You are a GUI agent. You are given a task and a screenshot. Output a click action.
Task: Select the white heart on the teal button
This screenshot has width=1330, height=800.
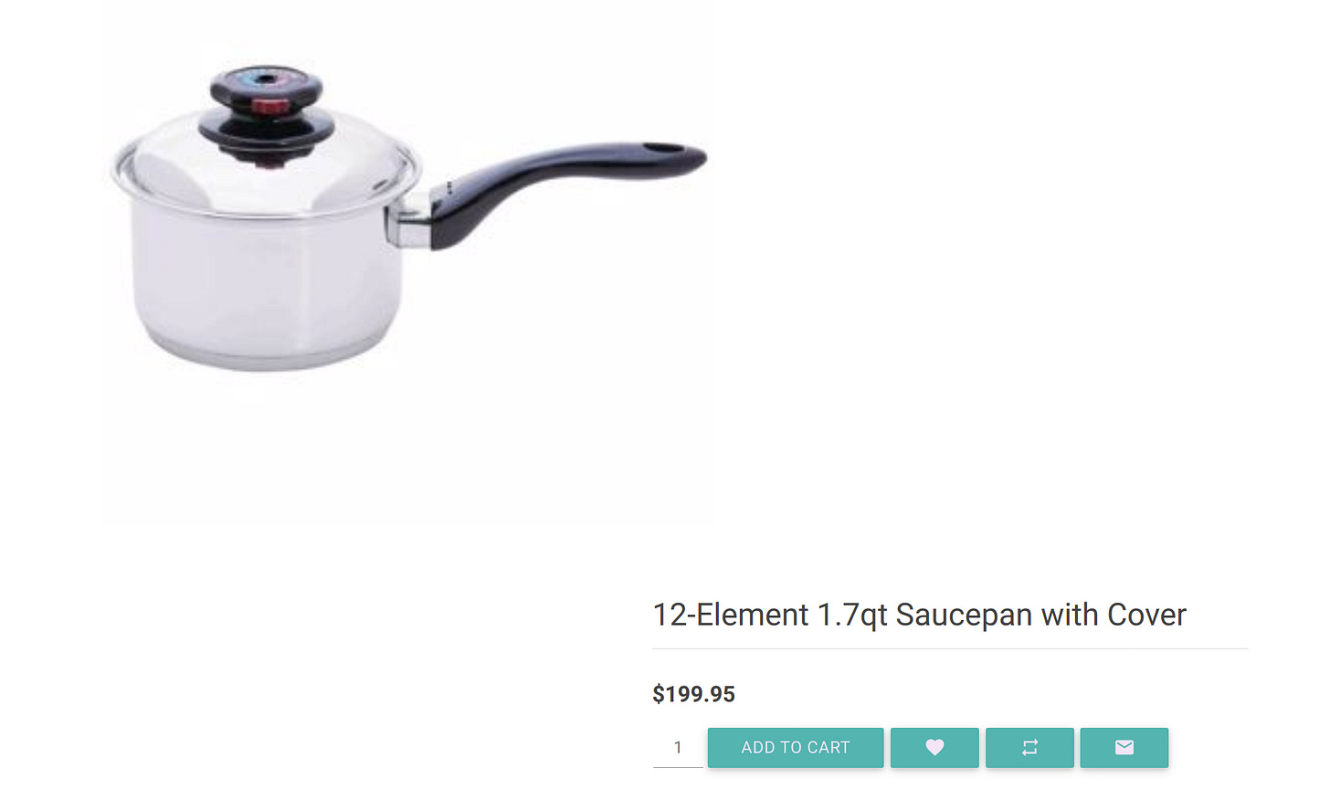point(934,747)
